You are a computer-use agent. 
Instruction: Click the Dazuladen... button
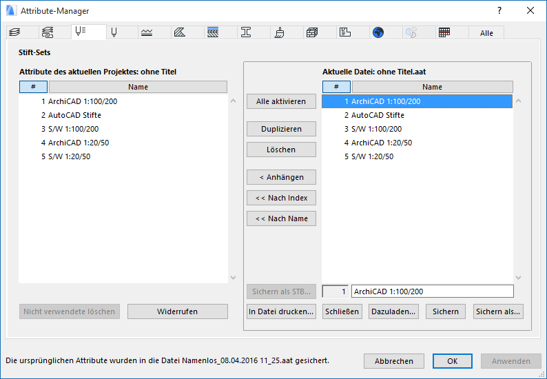[x=393, y=311]
